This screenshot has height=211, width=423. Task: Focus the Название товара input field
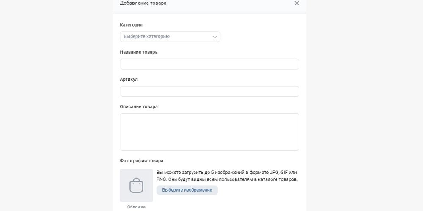(x=209, y=64)
